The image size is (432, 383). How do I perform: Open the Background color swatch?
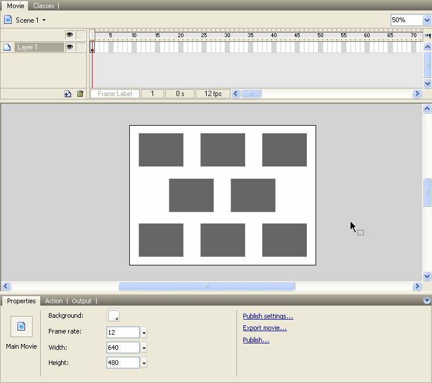coord(113,315)
